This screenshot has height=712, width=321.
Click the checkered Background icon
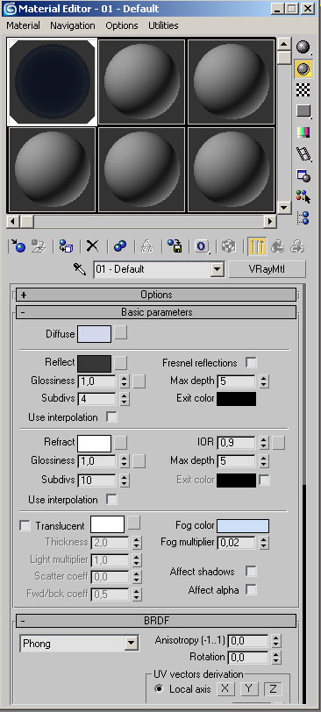pyautogui.click(x=303, y=90)
